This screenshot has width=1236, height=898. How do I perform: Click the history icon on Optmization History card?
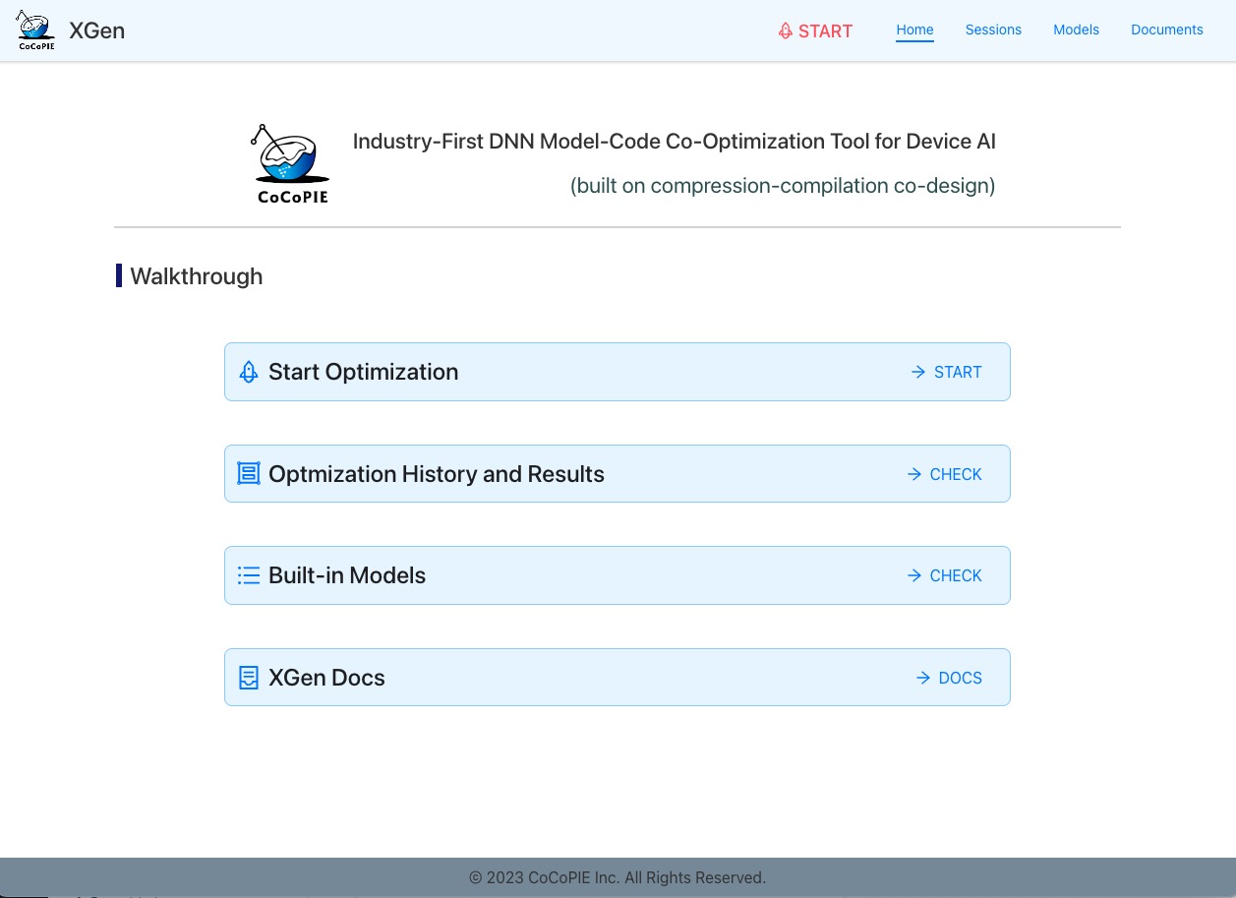click(x=249, y=474)
